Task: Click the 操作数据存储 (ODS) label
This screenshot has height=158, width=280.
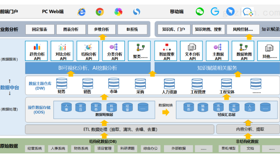Action: (x=39, y=110)
